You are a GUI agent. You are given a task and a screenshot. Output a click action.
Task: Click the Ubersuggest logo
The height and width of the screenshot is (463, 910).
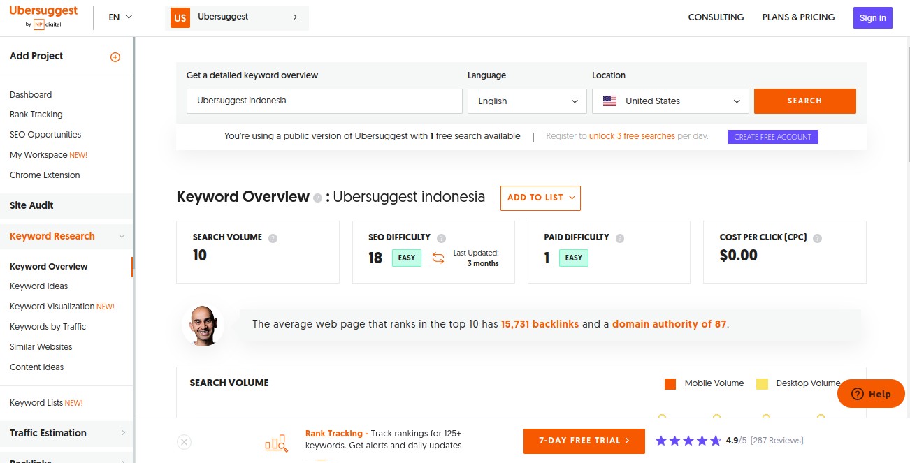pos(43,17)
